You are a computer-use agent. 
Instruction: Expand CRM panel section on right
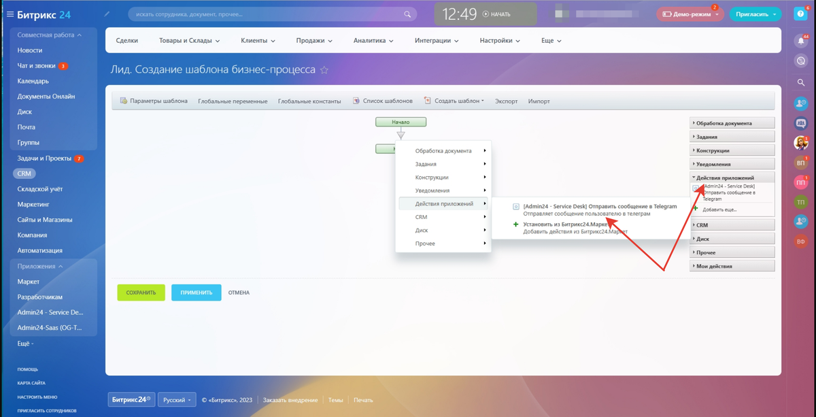coord(732,225)
